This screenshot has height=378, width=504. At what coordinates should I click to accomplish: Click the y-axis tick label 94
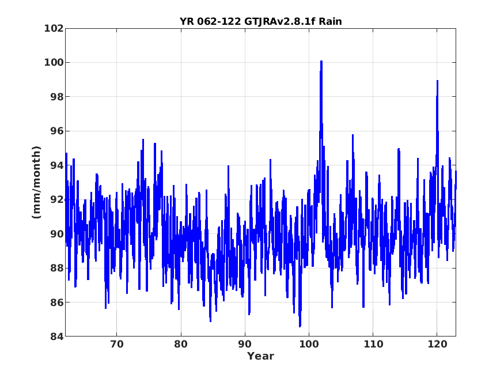(57, 165)
